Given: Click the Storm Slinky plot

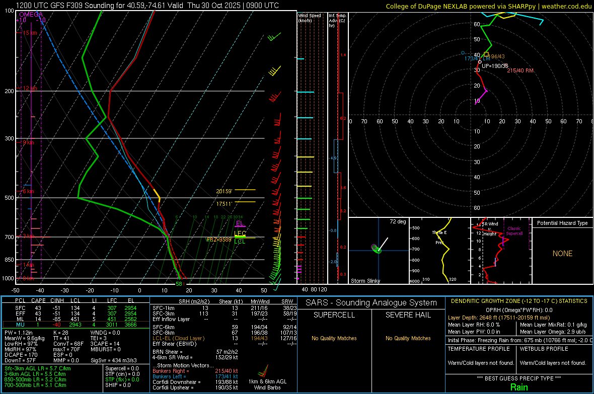Looking at the screenshot, I should (378, 250).
